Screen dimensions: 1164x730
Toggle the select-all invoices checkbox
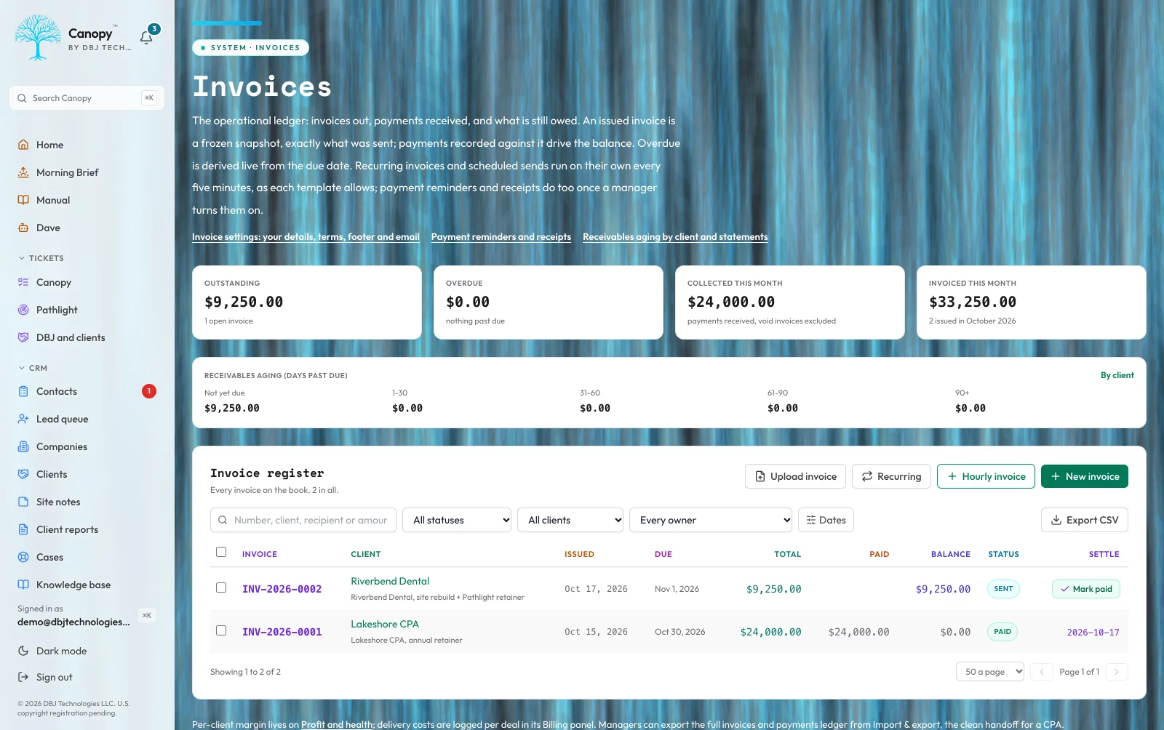tap(221, 552)
